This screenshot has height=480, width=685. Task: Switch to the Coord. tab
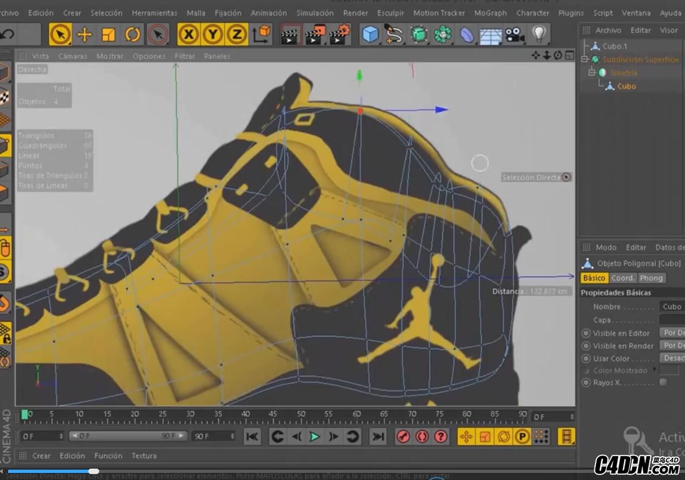coord(623,278)
